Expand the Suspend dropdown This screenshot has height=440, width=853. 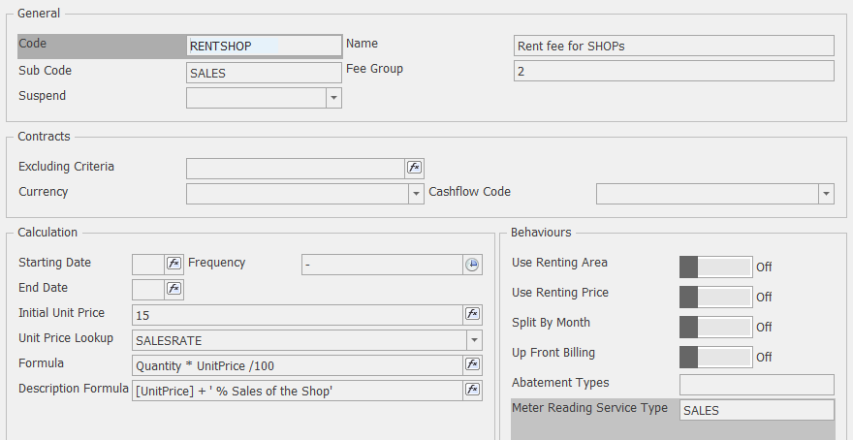click(x=333, y=98)
